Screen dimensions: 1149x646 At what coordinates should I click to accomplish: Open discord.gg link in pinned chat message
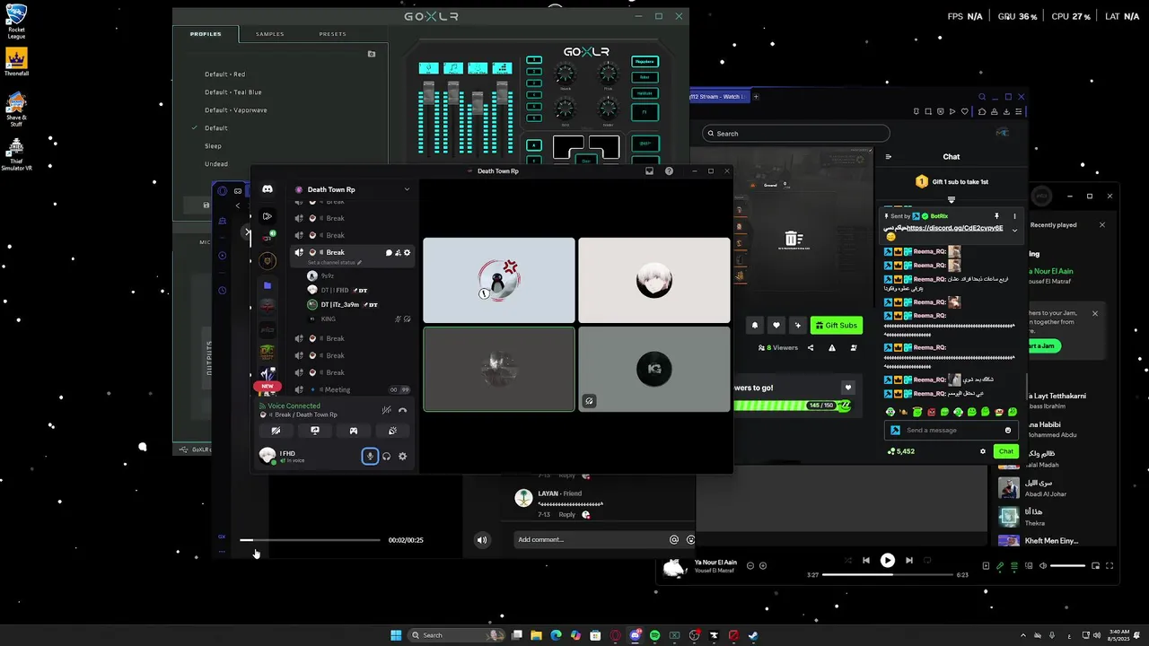point(954,228)
